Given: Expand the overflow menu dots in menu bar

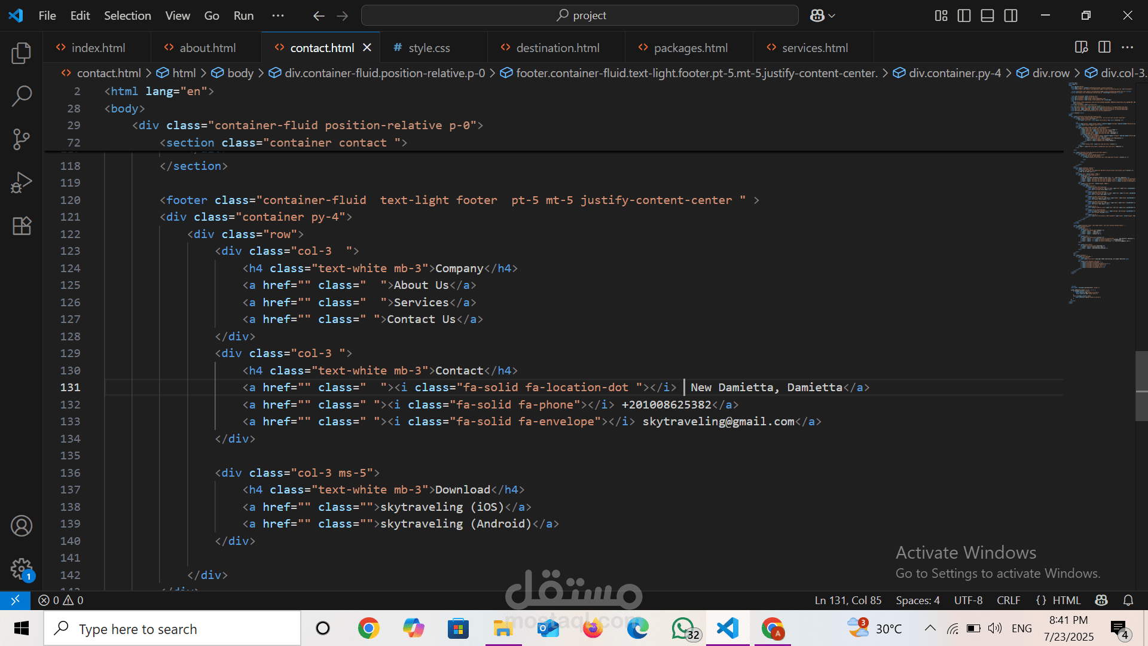Looking at the screenshot, I should pyautogui.click(x=278, y=16).
